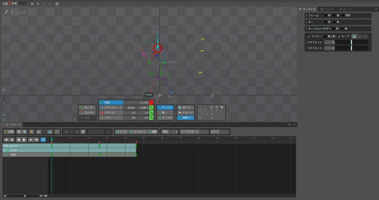
Task: Jump to the first frame of the animation
Action: pos(6,140)
